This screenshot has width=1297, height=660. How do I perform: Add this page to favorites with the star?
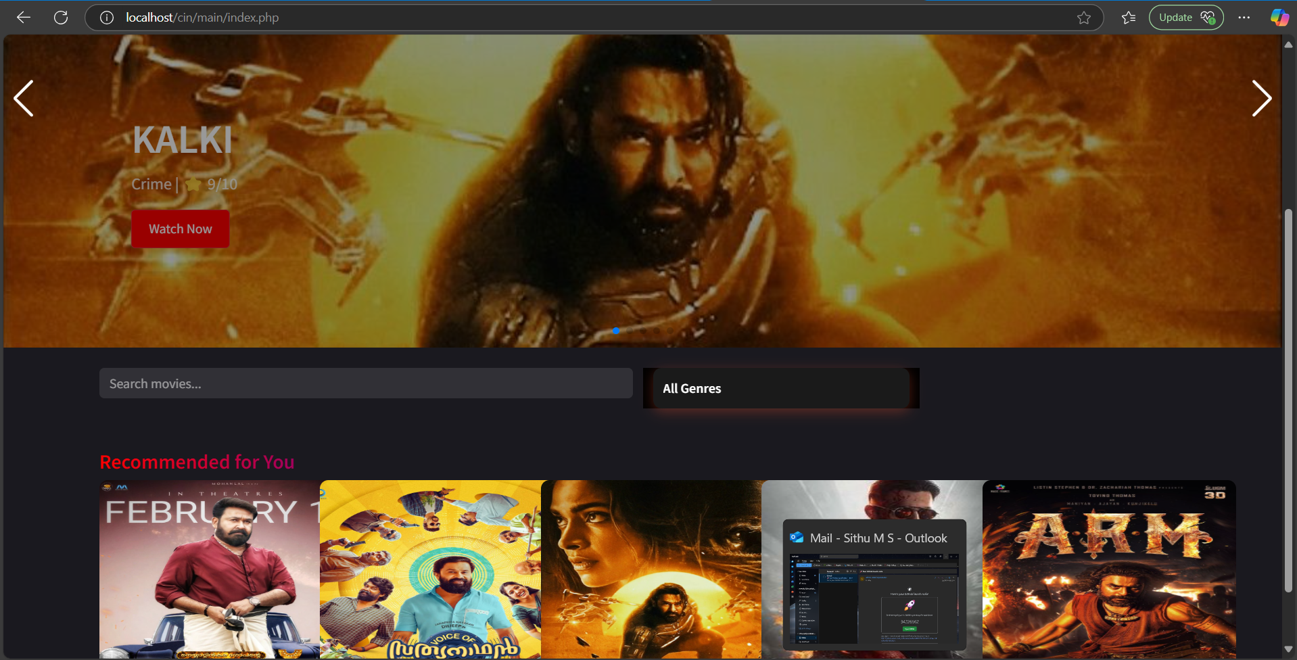pyautogui.click(x=1084, y=18)
